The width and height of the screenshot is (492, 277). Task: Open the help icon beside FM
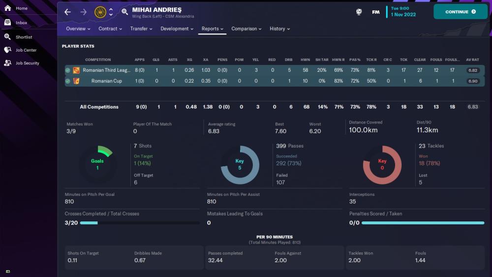tap(359, 12)
